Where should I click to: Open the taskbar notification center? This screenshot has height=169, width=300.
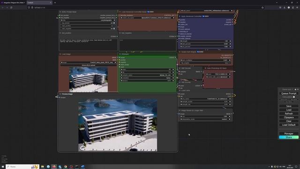pos(296,167)
